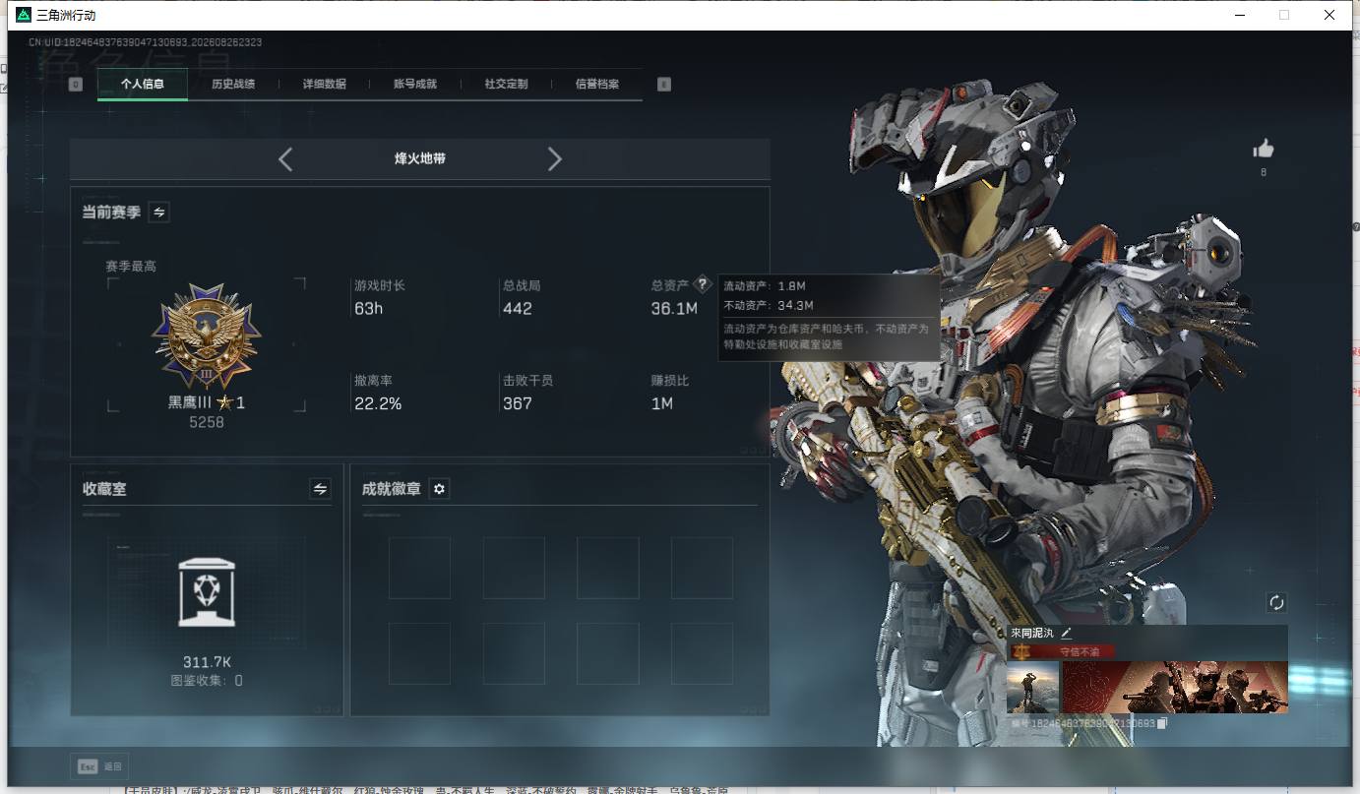Click the 守信不渝 title badge
The height and width of the screenshot is (794, 1360).
pos(1063,651)
